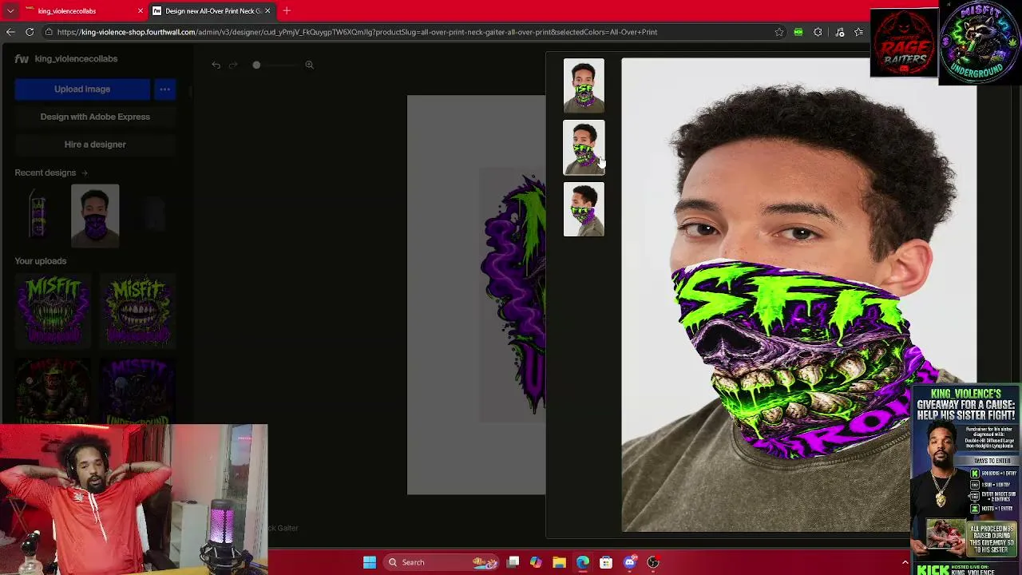Viewport: 1022px width, 575px height.
Task: Open Task View from the taskbar
Action: [513, 562]
